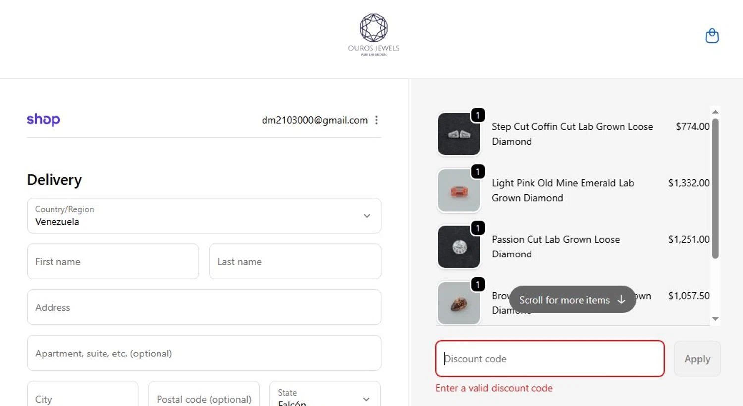Image resolution: width=743 pixels, height=406 pixels.
Task: Open Light Pink Old Mine Emerald thumbnail
Action: pos(459,191)
